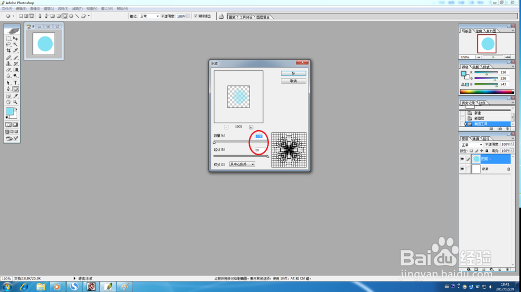Select the Pen tool in toolbox
This screenshot has height=292, width=521.
pyautogui.click(x=9, y=89)
